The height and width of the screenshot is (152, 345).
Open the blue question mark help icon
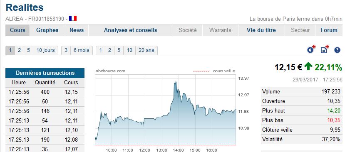point(337,50)
